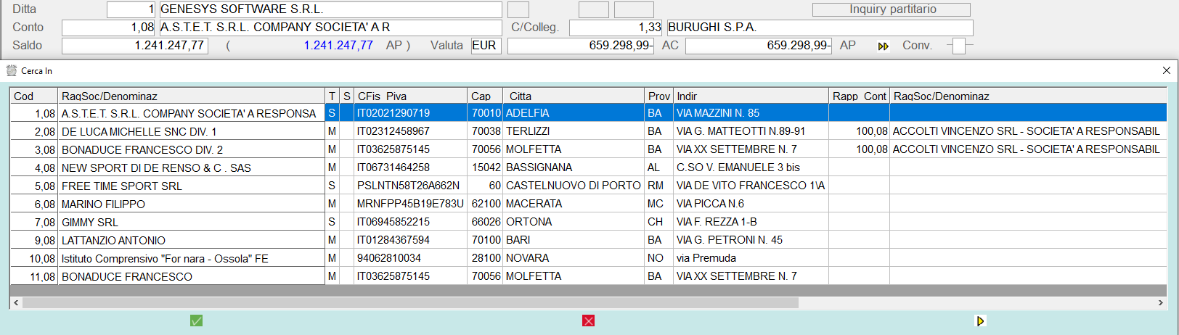Image resolution: width=1179 pixels, height=335 pixels.
Task: Click the RagSoc/Denominaz first column header
Action: click(x=191, y=96)
